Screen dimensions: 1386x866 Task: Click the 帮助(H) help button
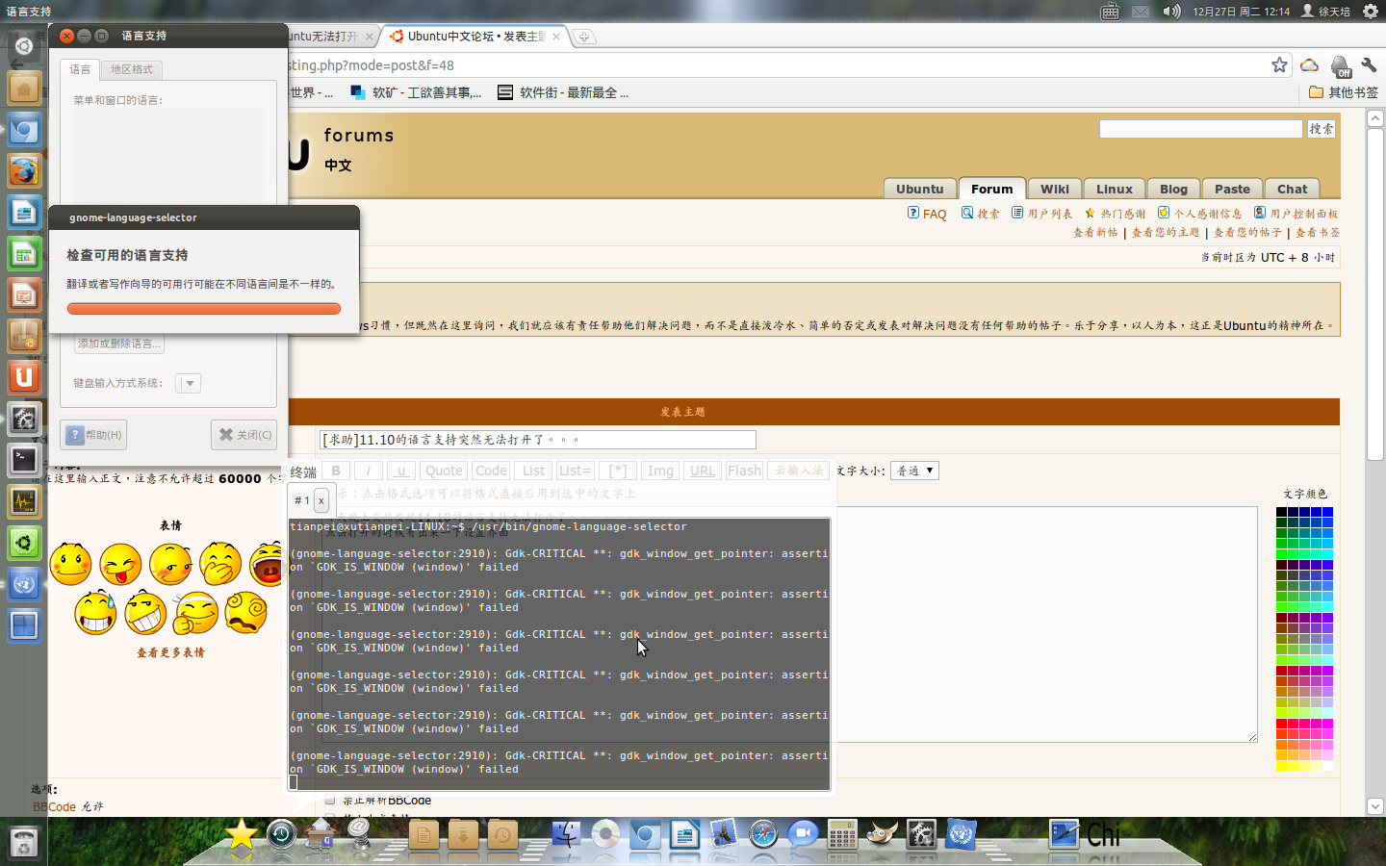point(93,435)
